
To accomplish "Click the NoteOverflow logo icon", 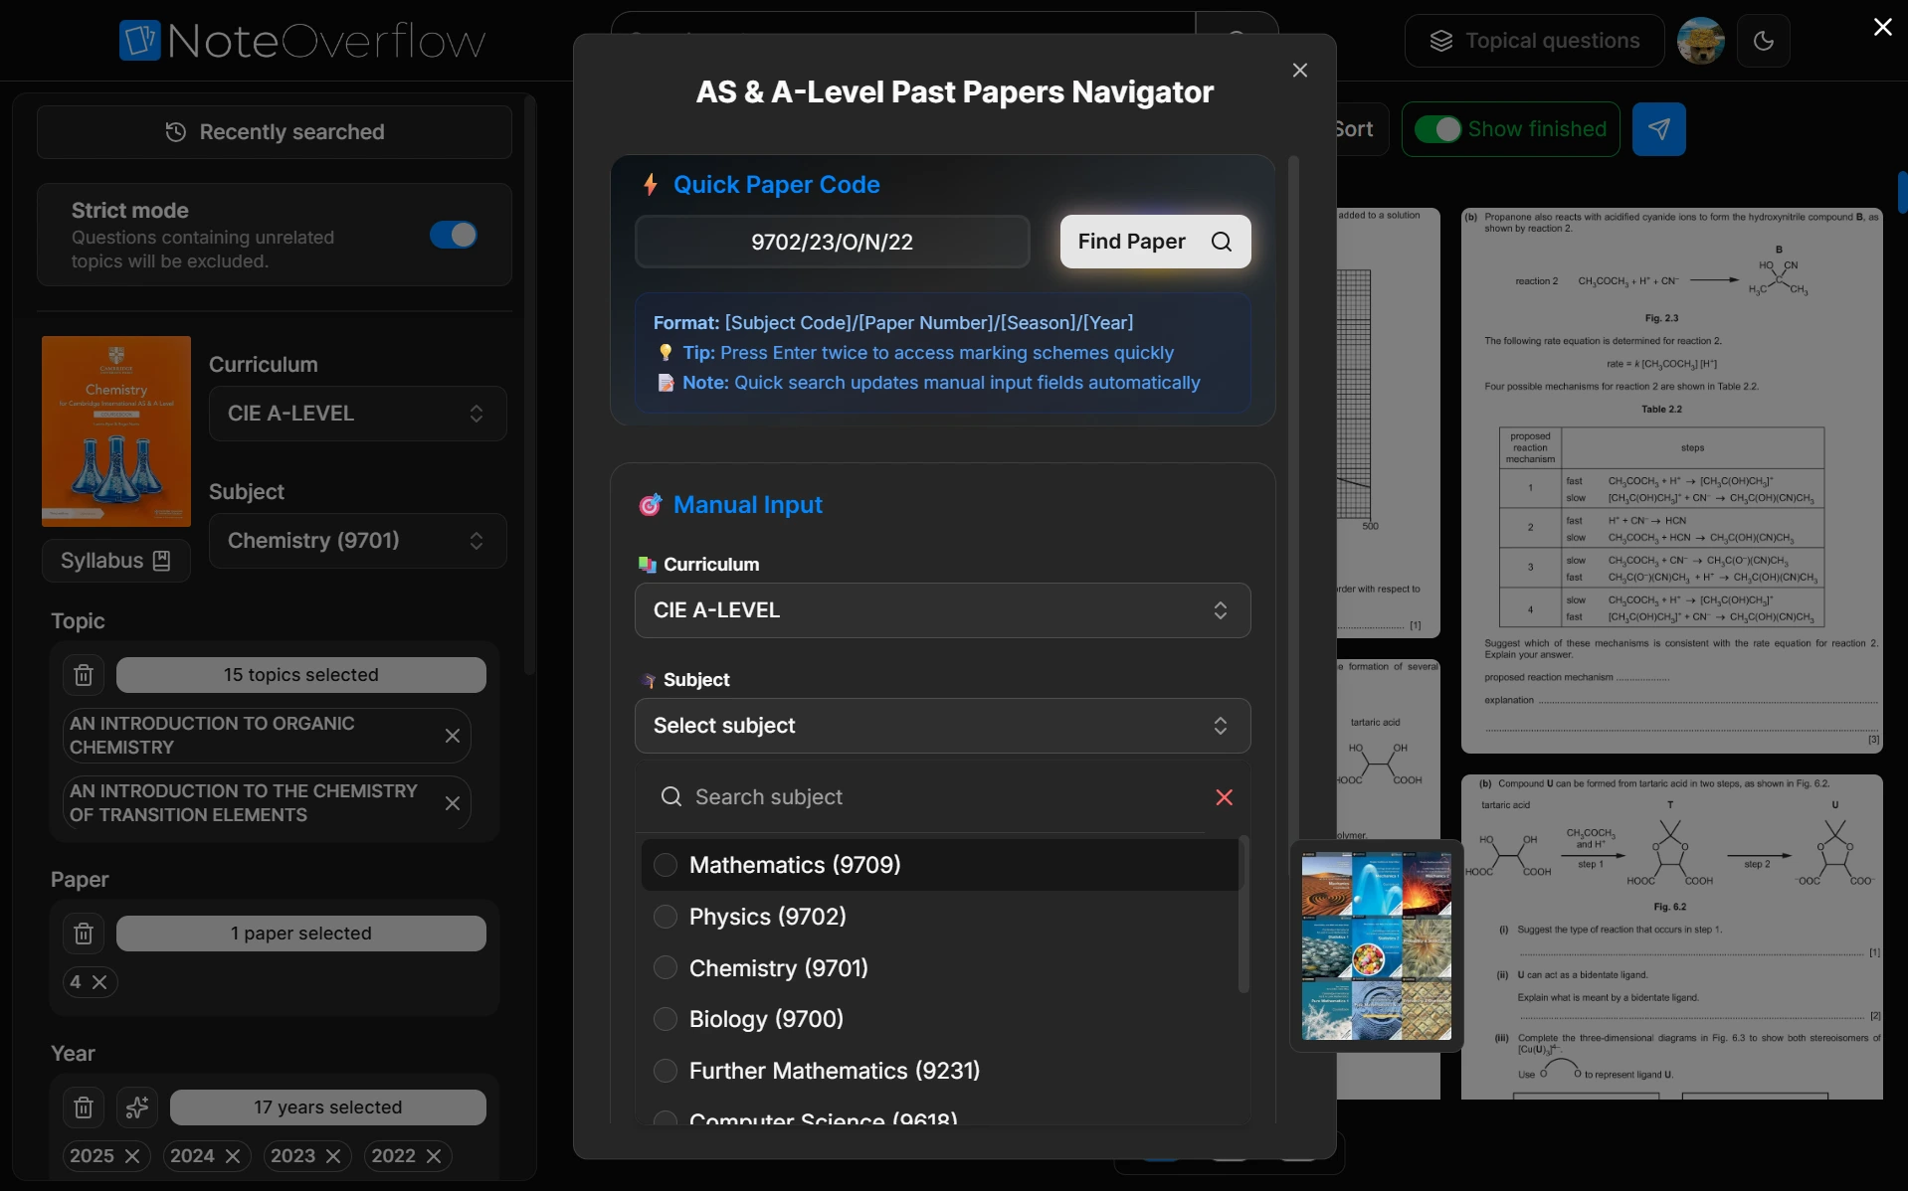I will tap(139, 41).
